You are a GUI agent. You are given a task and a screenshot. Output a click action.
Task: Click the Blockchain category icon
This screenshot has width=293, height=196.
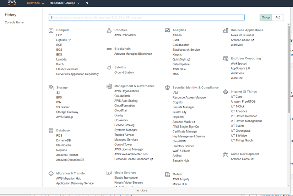click(109, 49)
